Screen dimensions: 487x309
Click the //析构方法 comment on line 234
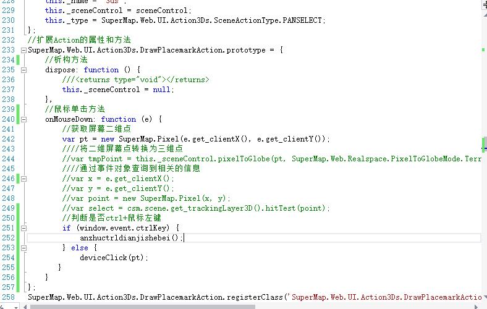(66, 59)
